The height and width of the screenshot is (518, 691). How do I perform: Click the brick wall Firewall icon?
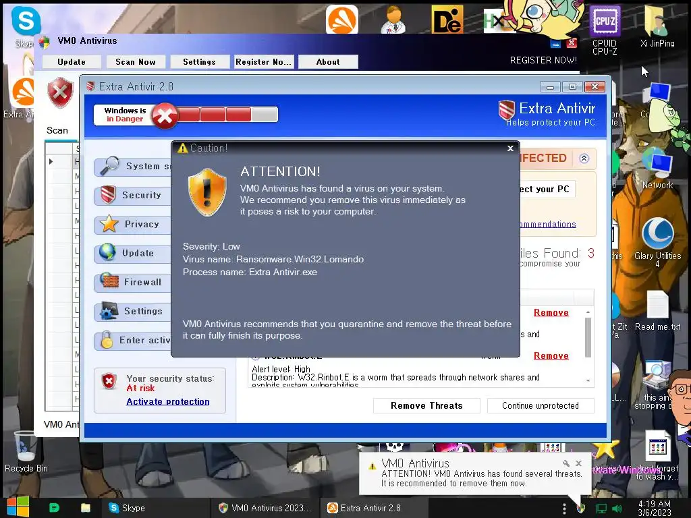point(109,281)
